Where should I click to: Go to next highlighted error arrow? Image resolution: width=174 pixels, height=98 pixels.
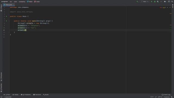tap(170, 7)
